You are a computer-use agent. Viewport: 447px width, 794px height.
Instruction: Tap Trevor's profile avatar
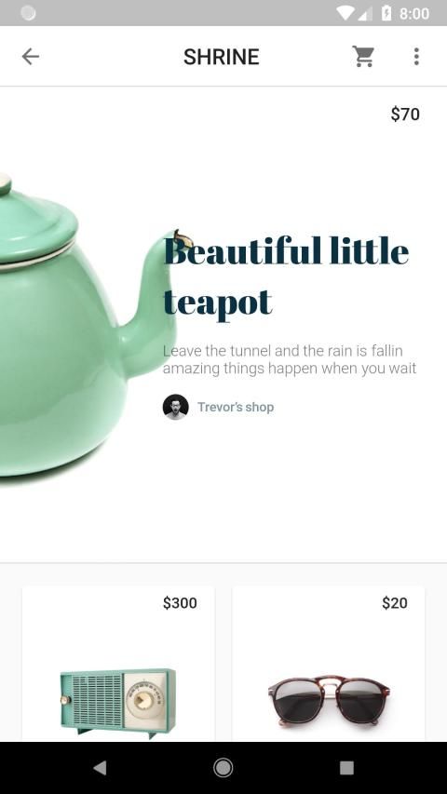(x=175, y=407)
